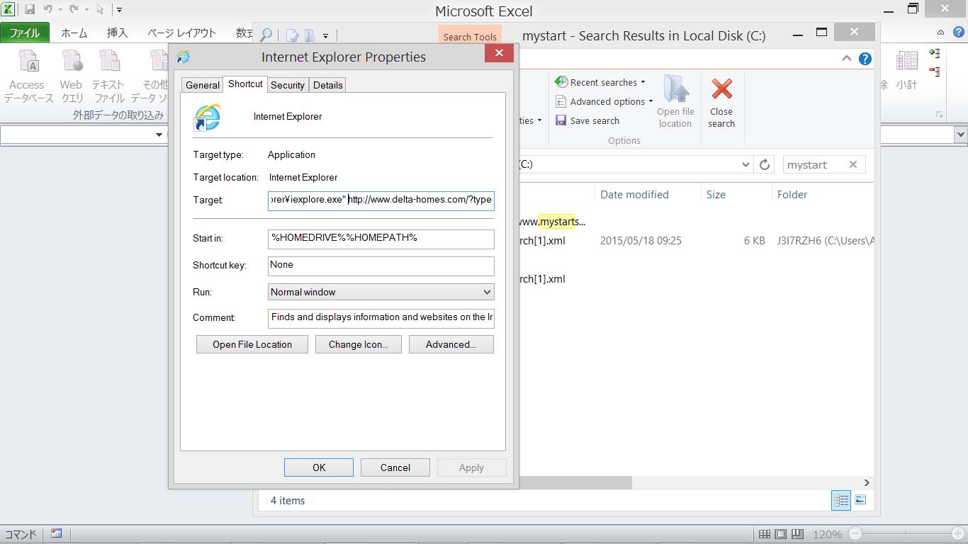Open the Security tab in Properties dialog
Image resolution: width=968 pixels, height=544 pixels.
(288, 85)
